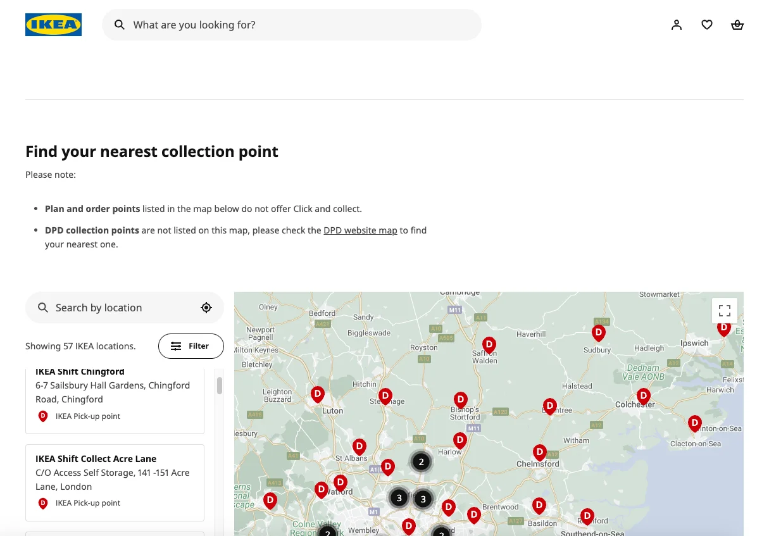Click the 'Search by location' input field
This screenshot has width=769, height=536.
click(x=125, y=308)
